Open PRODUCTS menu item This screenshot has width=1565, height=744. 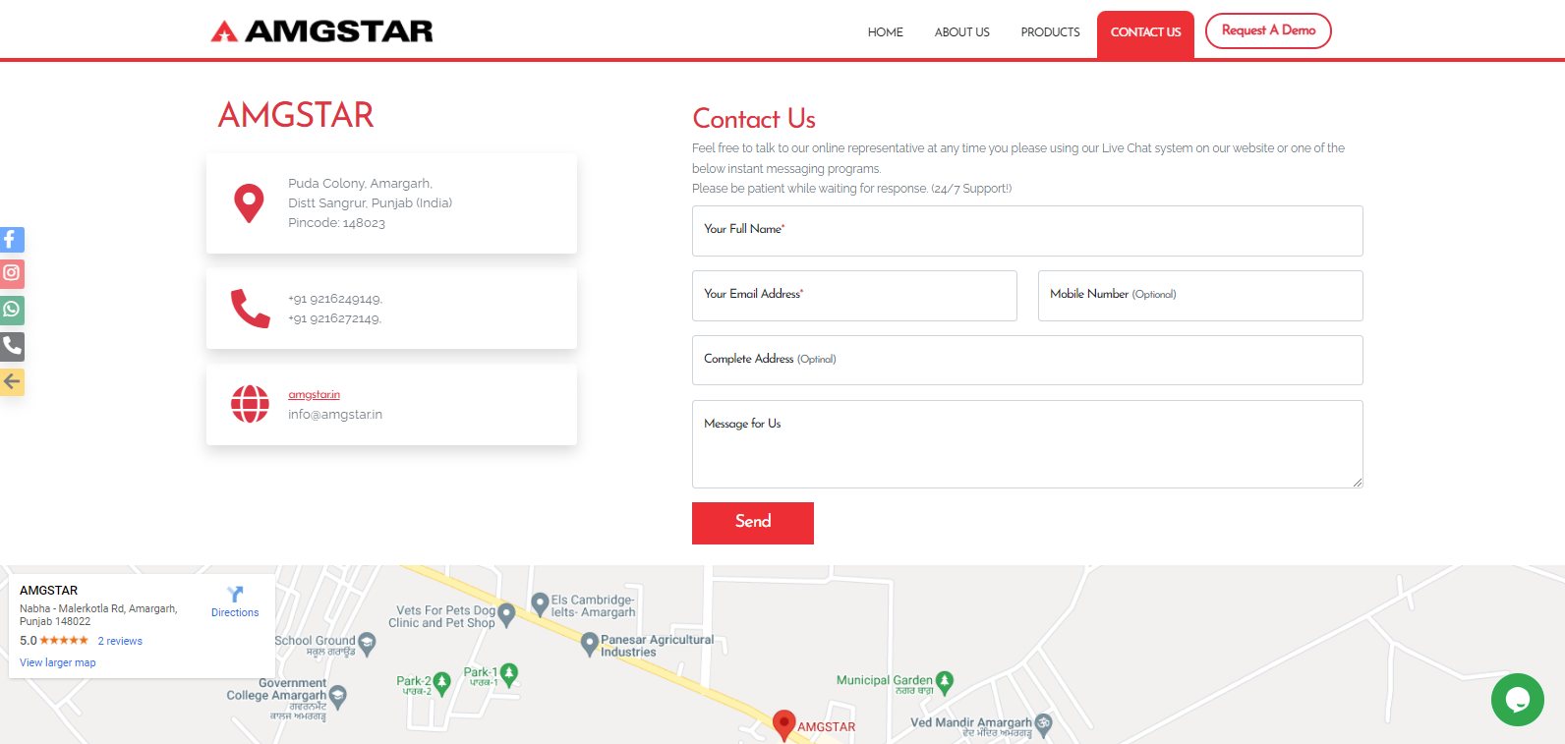[x=1050, y=32]
